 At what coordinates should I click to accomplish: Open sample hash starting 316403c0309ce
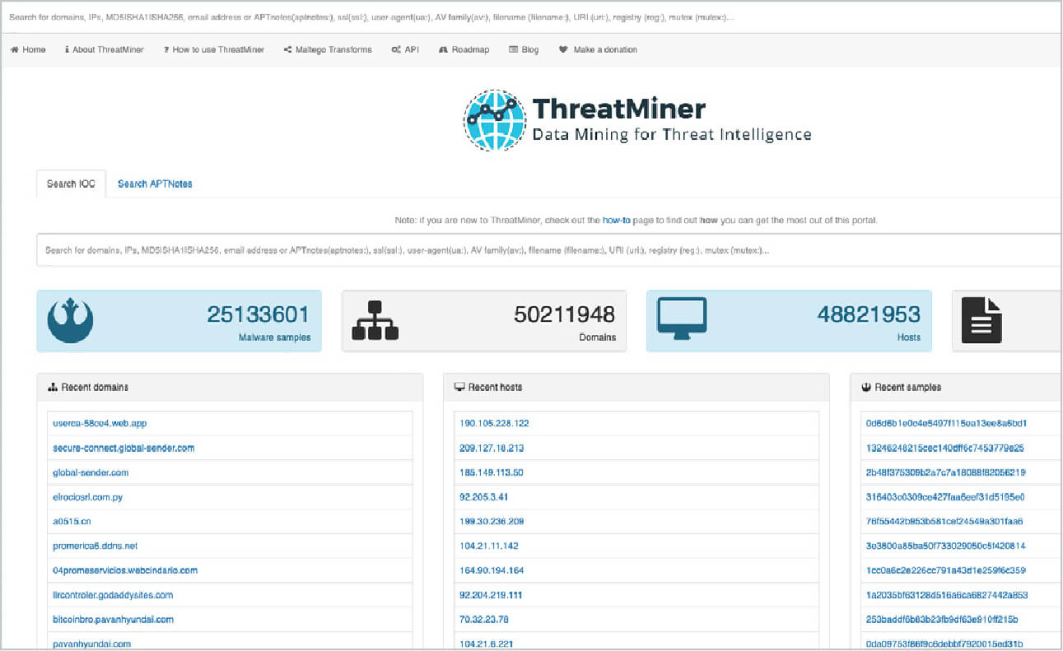(x=945, y=497)
